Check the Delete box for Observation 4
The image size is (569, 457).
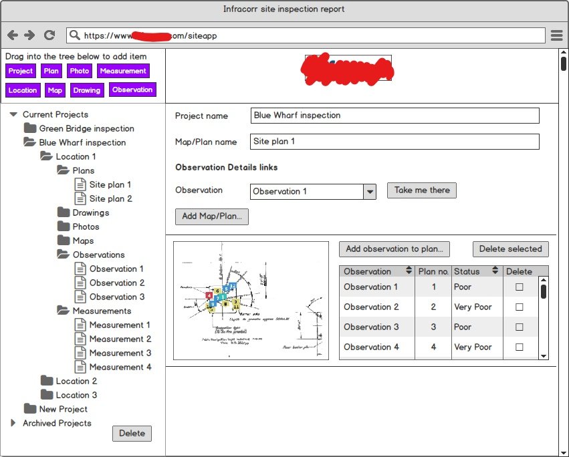tap(520, 347)
